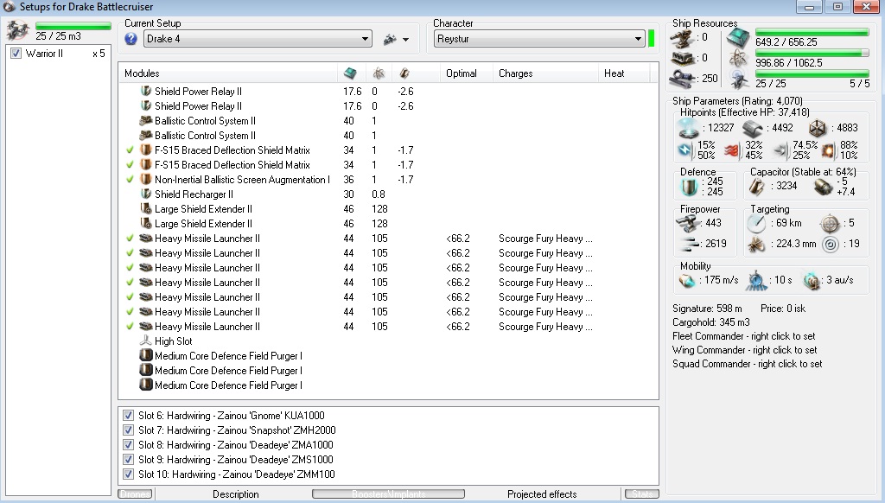885x503 pixels.
Task: Click Squad Commander right click to set text
Action: [x=748, y=364]
